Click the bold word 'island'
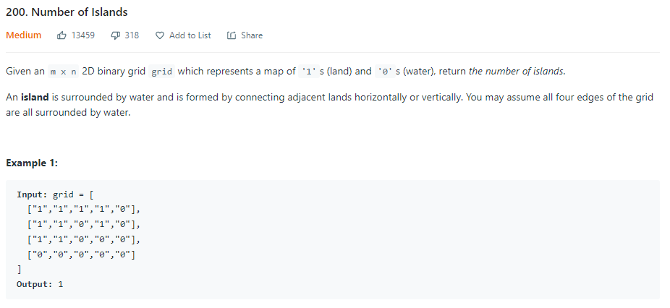The width and height of the screenshot is (670, 308). (x=35, y=98)
